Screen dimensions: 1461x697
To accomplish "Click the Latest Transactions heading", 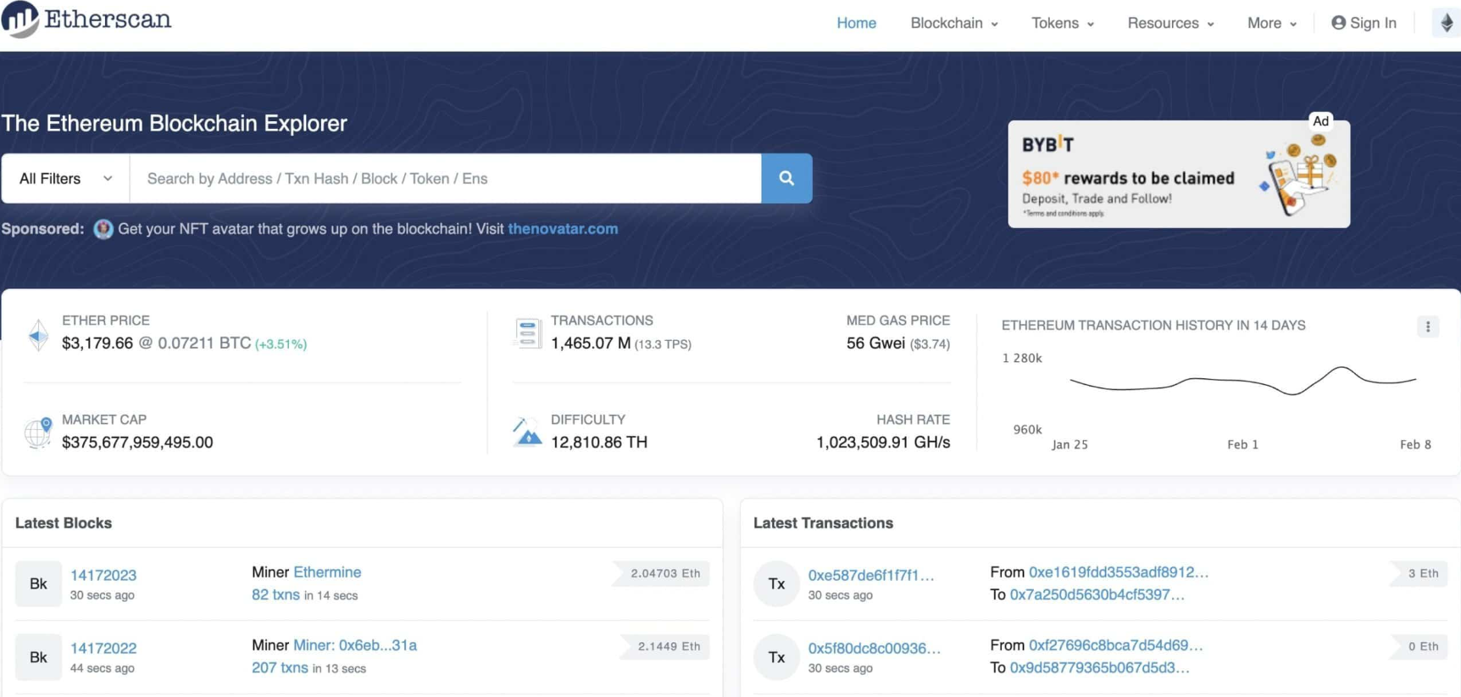I will pos(823,523).
